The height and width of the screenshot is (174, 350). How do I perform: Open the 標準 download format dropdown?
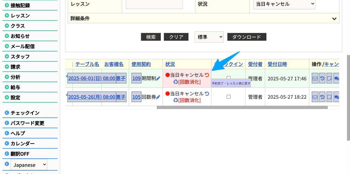209,37
